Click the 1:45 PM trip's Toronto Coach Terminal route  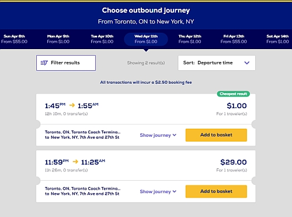click(x=82, y=135)
